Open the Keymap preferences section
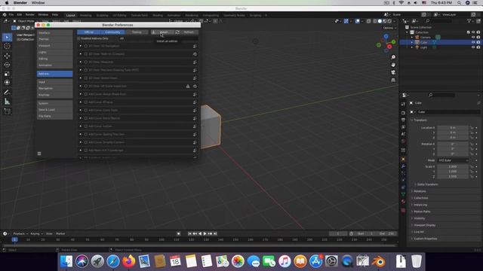The width and height of the screenshot is (483, 271). point(55,95)
